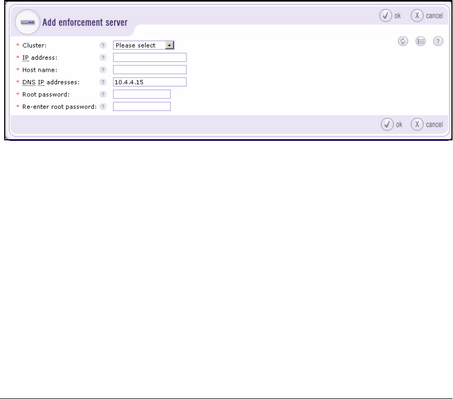Image resolution: width=453 pixels, height=399 pixels.
Task: Show help for DNS IP addresses
Action: point(103,82)
